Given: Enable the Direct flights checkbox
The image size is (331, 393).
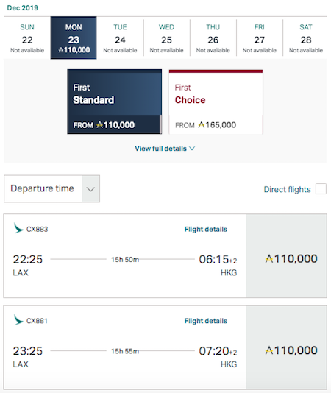Looking at the screenshot, I should pyautogui.click(x=321, y=188).
